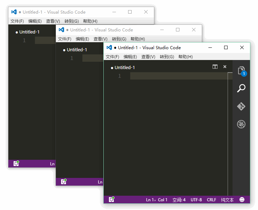
Task: Click front window title text
Action: coord(147,48)
